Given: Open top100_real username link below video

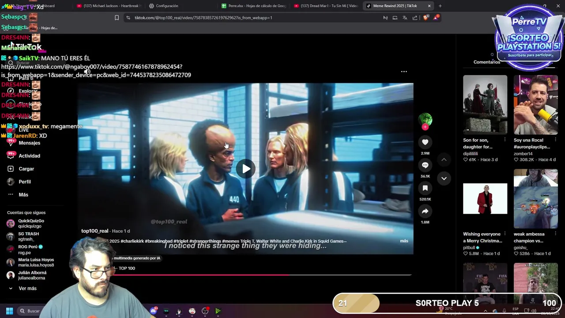Looking at the screenshot, I should 94,231.
